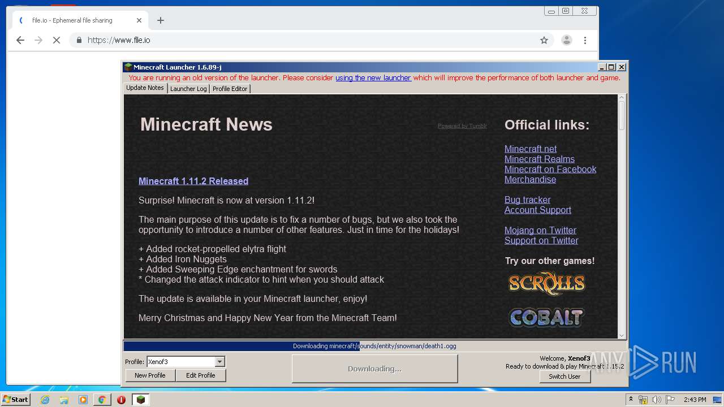Click the scrollbar down arrow in news panel
The height and width of the screenshot is (407, 724).
622,335
